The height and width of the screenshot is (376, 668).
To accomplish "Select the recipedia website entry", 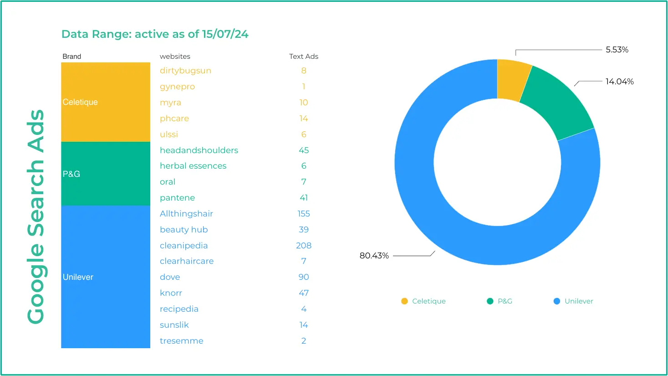I will coord(179,309).
